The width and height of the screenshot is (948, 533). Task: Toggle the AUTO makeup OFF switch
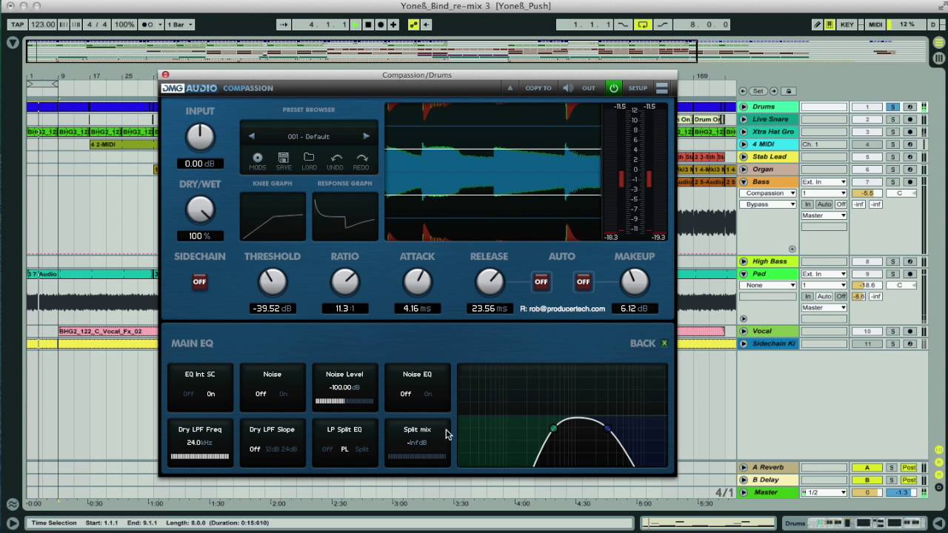(x=584, y=281)
